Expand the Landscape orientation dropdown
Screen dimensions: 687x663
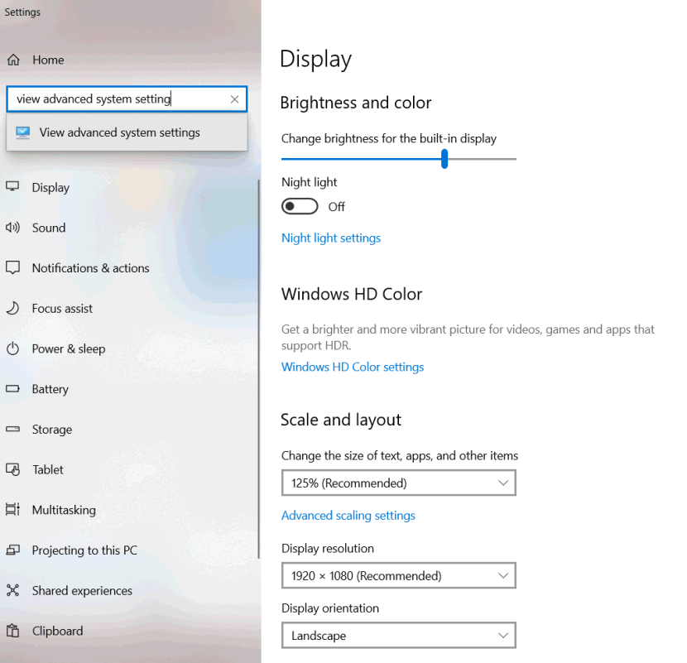coord(398,636)
